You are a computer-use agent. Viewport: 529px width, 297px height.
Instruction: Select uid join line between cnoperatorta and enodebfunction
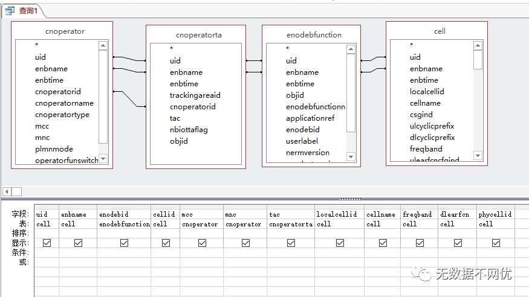coord(254,60)
